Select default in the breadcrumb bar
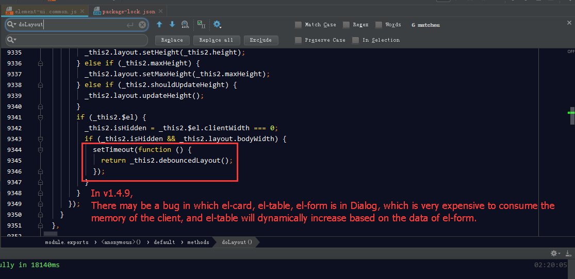The image size is (575, 279). 165,242
